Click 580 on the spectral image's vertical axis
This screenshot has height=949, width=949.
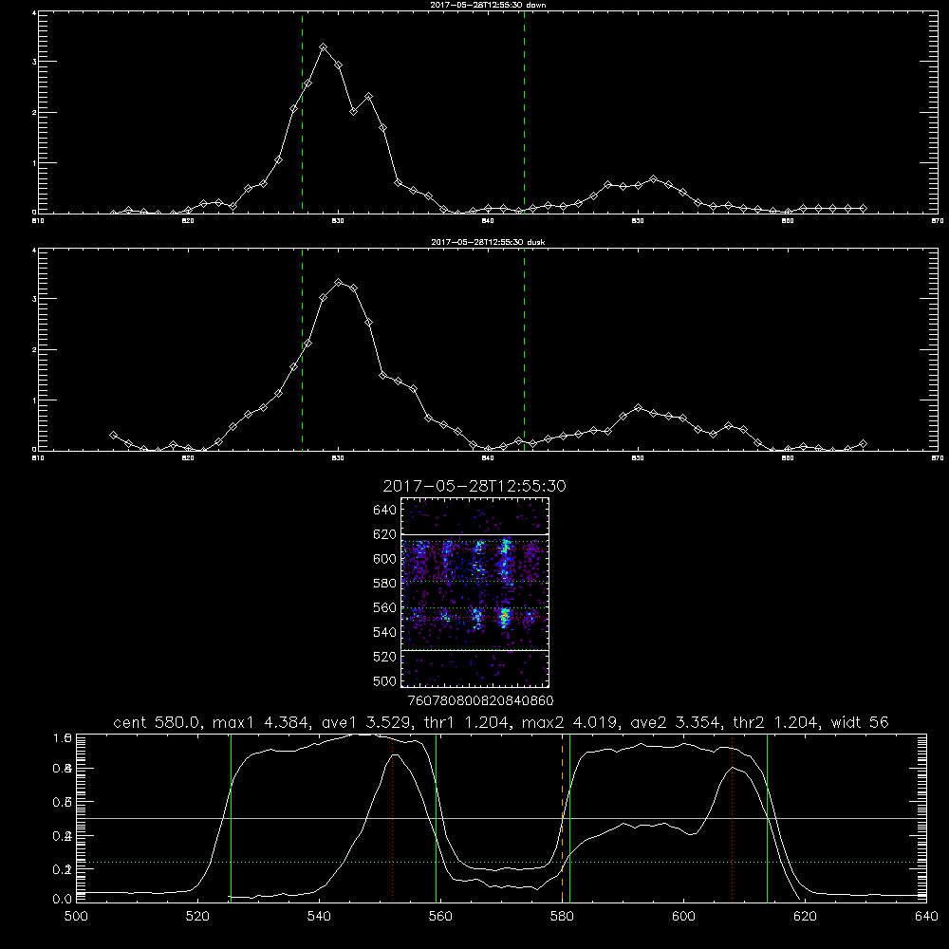(385, 584)
